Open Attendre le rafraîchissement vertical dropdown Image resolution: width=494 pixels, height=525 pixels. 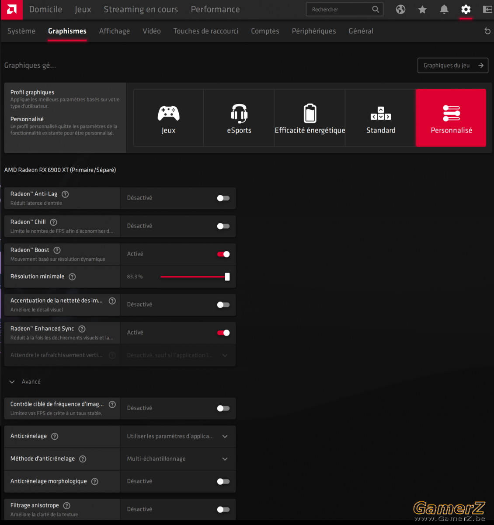pos(178,355)
